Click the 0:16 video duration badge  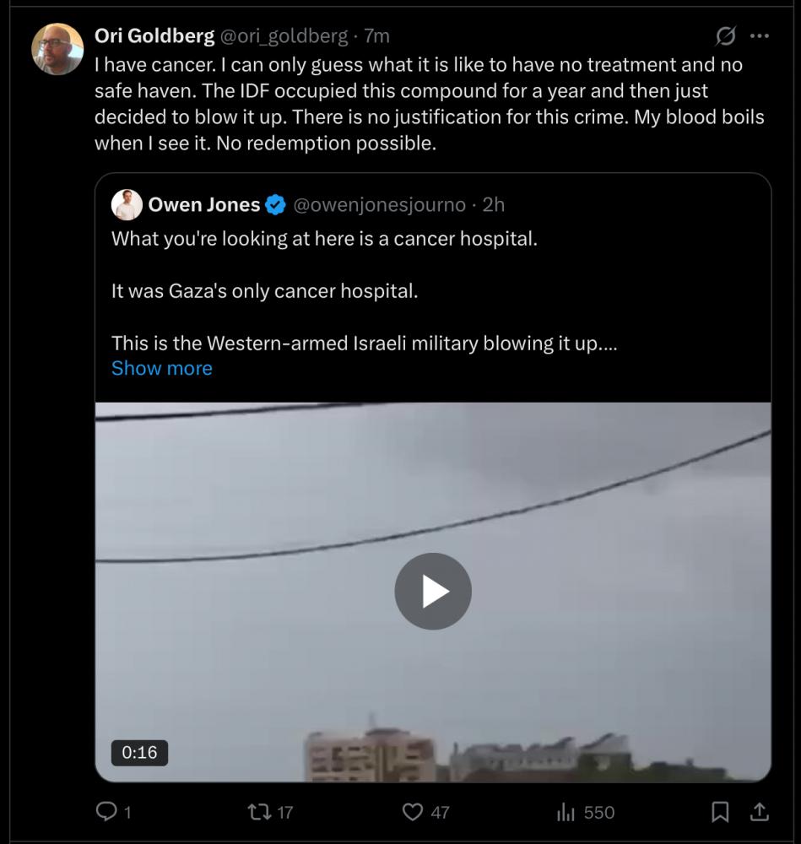[x=140, y=752]
